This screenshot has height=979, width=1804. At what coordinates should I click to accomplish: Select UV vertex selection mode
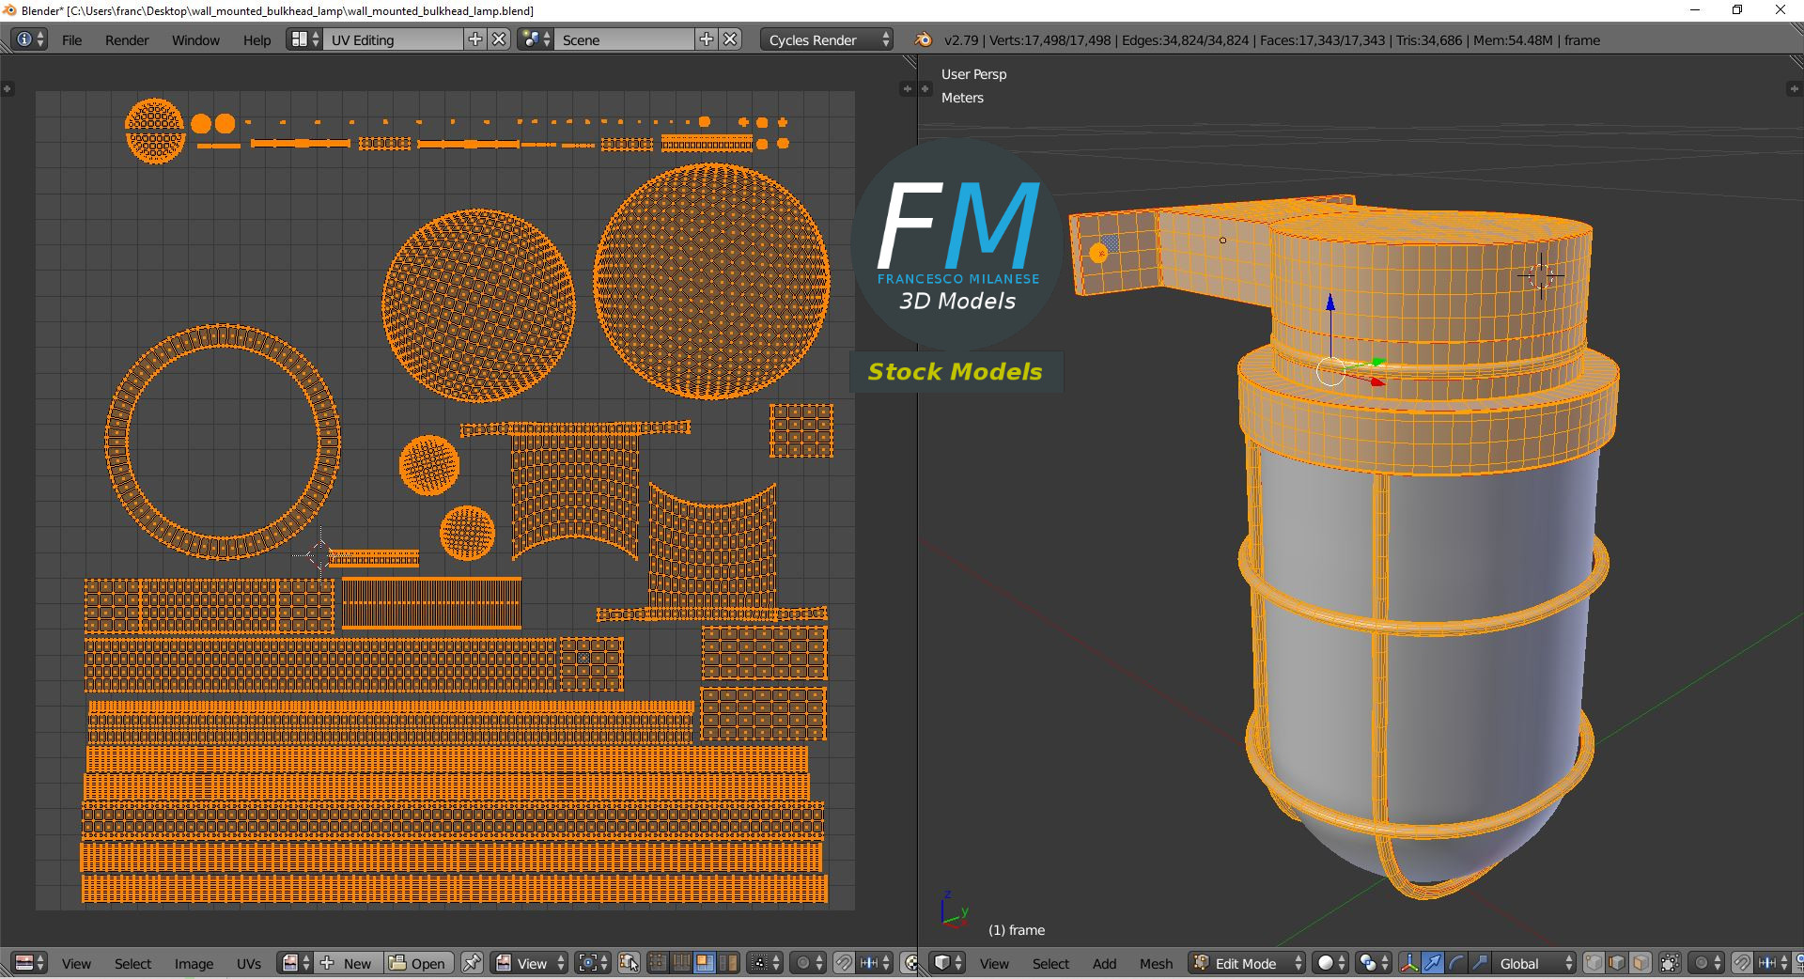(x=658, y=963)
